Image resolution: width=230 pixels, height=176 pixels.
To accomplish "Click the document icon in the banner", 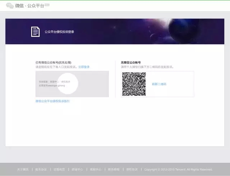I will [35, 32].
